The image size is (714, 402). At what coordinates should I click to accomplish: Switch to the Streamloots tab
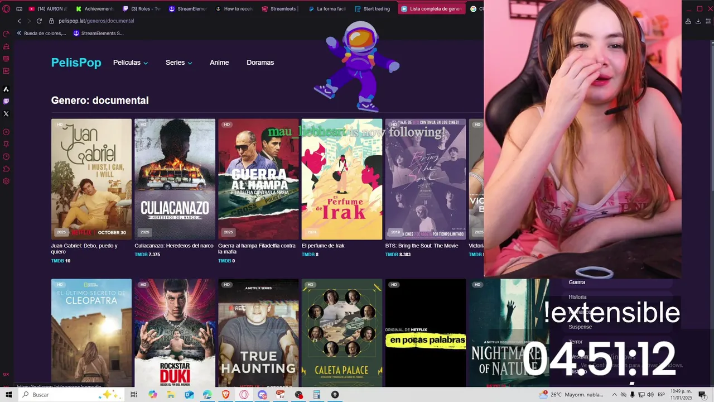[280, 9]
